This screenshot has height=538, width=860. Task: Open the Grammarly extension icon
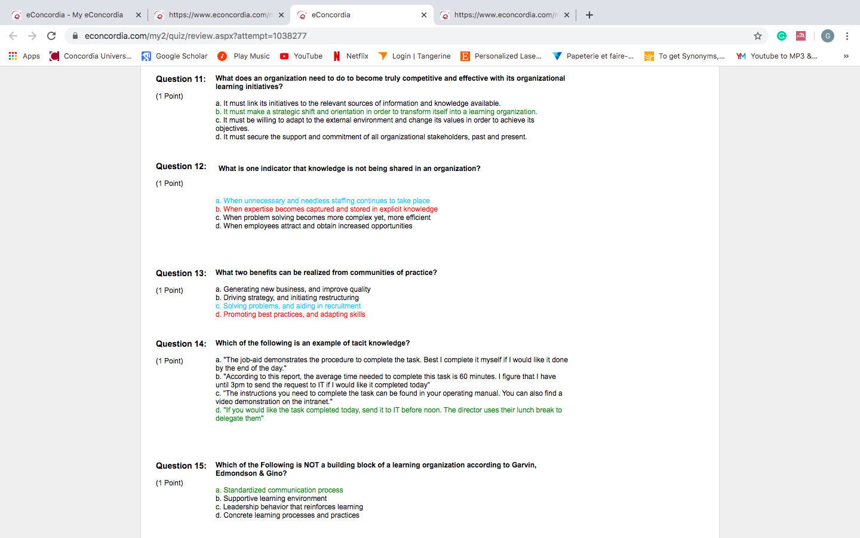coord(781,36)
